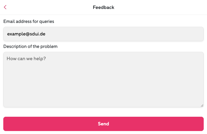The height and width of the screenshot is (134, 207).
Task: Click the center of the description textarea
Action: pos(103,80)
